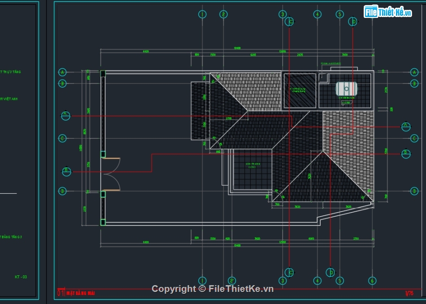Click row axis bubble D at left
Screen dimensions: 426x304
point(63,191)
